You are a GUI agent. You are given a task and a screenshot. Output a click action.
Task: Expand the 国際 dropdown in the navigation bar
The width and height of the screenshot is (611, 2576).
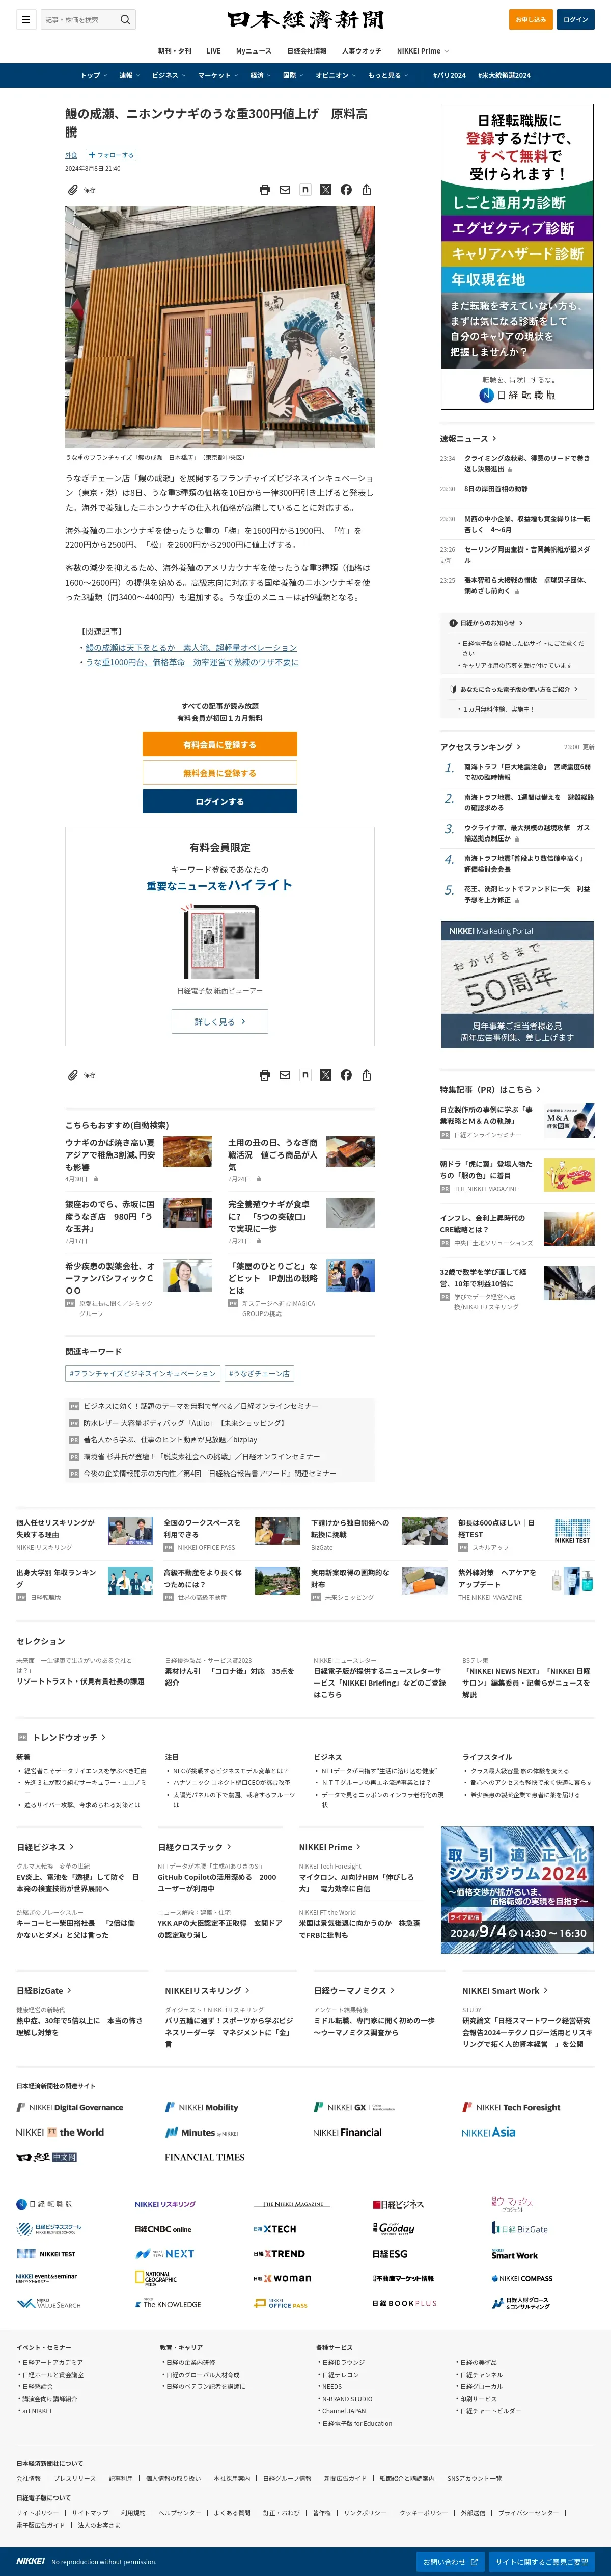(x=293, y=75)
